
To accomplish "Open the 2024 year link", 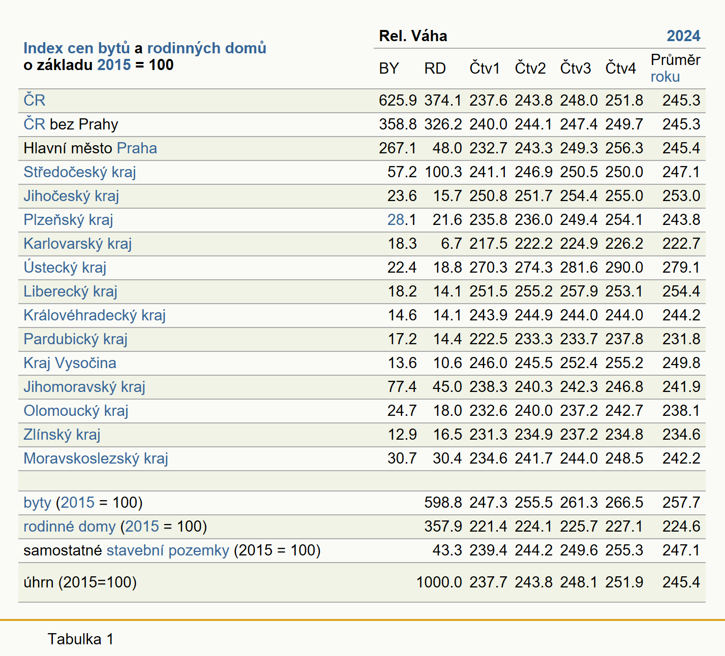I will point(683,36).
